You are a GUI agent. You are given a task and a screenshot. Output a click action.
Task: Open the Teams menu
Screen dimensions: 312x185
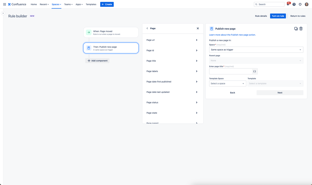[68, 4]
